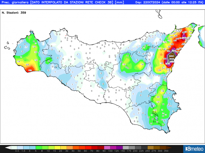Click the station reading 21 on map
The image size is (205, 153).
(x=165, y=49)
